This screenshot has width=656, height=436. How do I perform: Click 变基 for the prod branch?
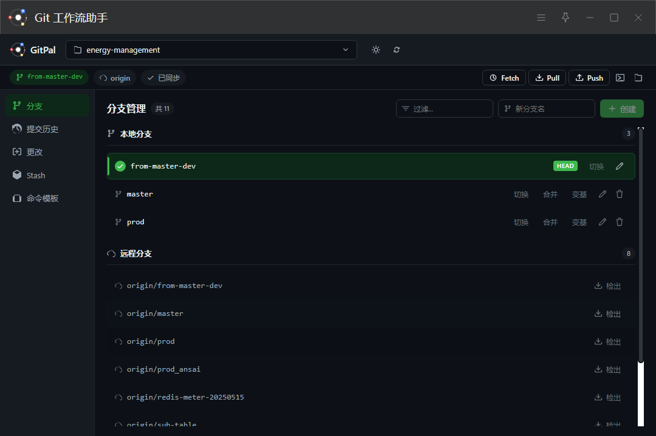coord(579,223)
